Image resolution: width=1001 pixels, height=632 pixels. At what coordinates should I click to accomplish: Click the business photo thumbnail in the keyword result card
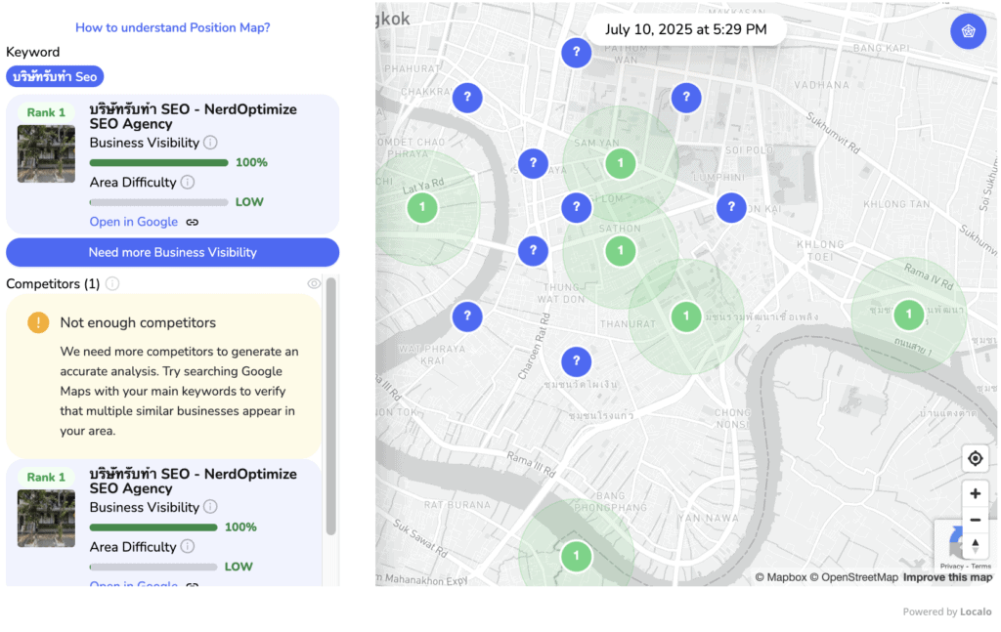pos(46,153)
